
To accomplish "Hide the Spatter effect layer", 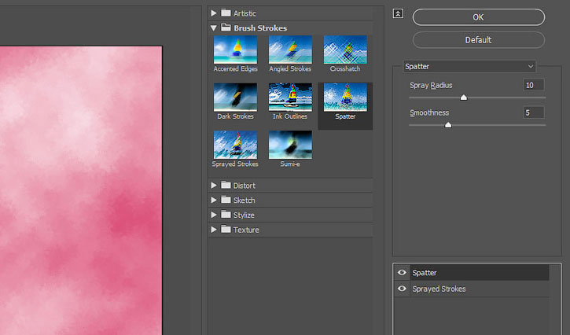I will tap(402, 272).
